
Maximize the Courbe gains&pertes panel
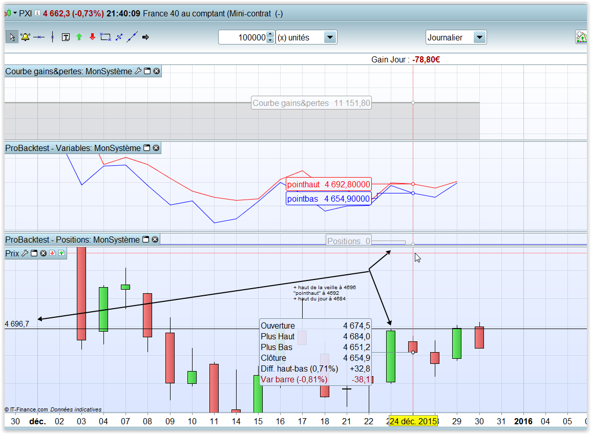tap(147, 71)
